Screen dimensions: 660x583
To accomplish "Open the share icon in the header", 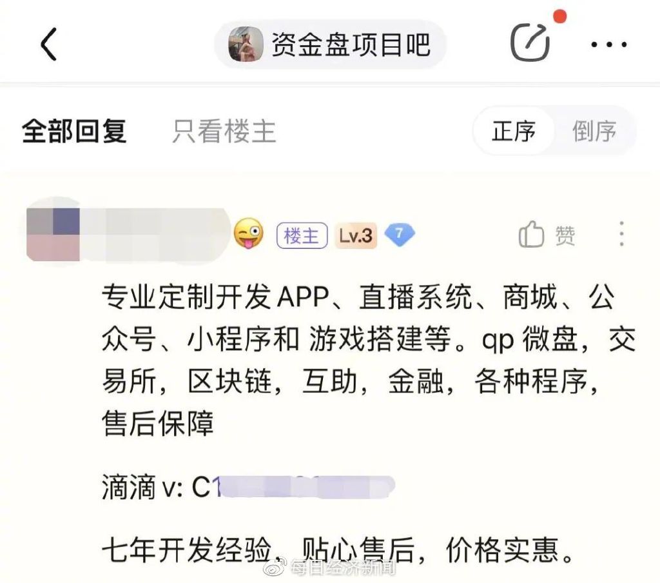I will pyautogui.click(x=530, y=42).
